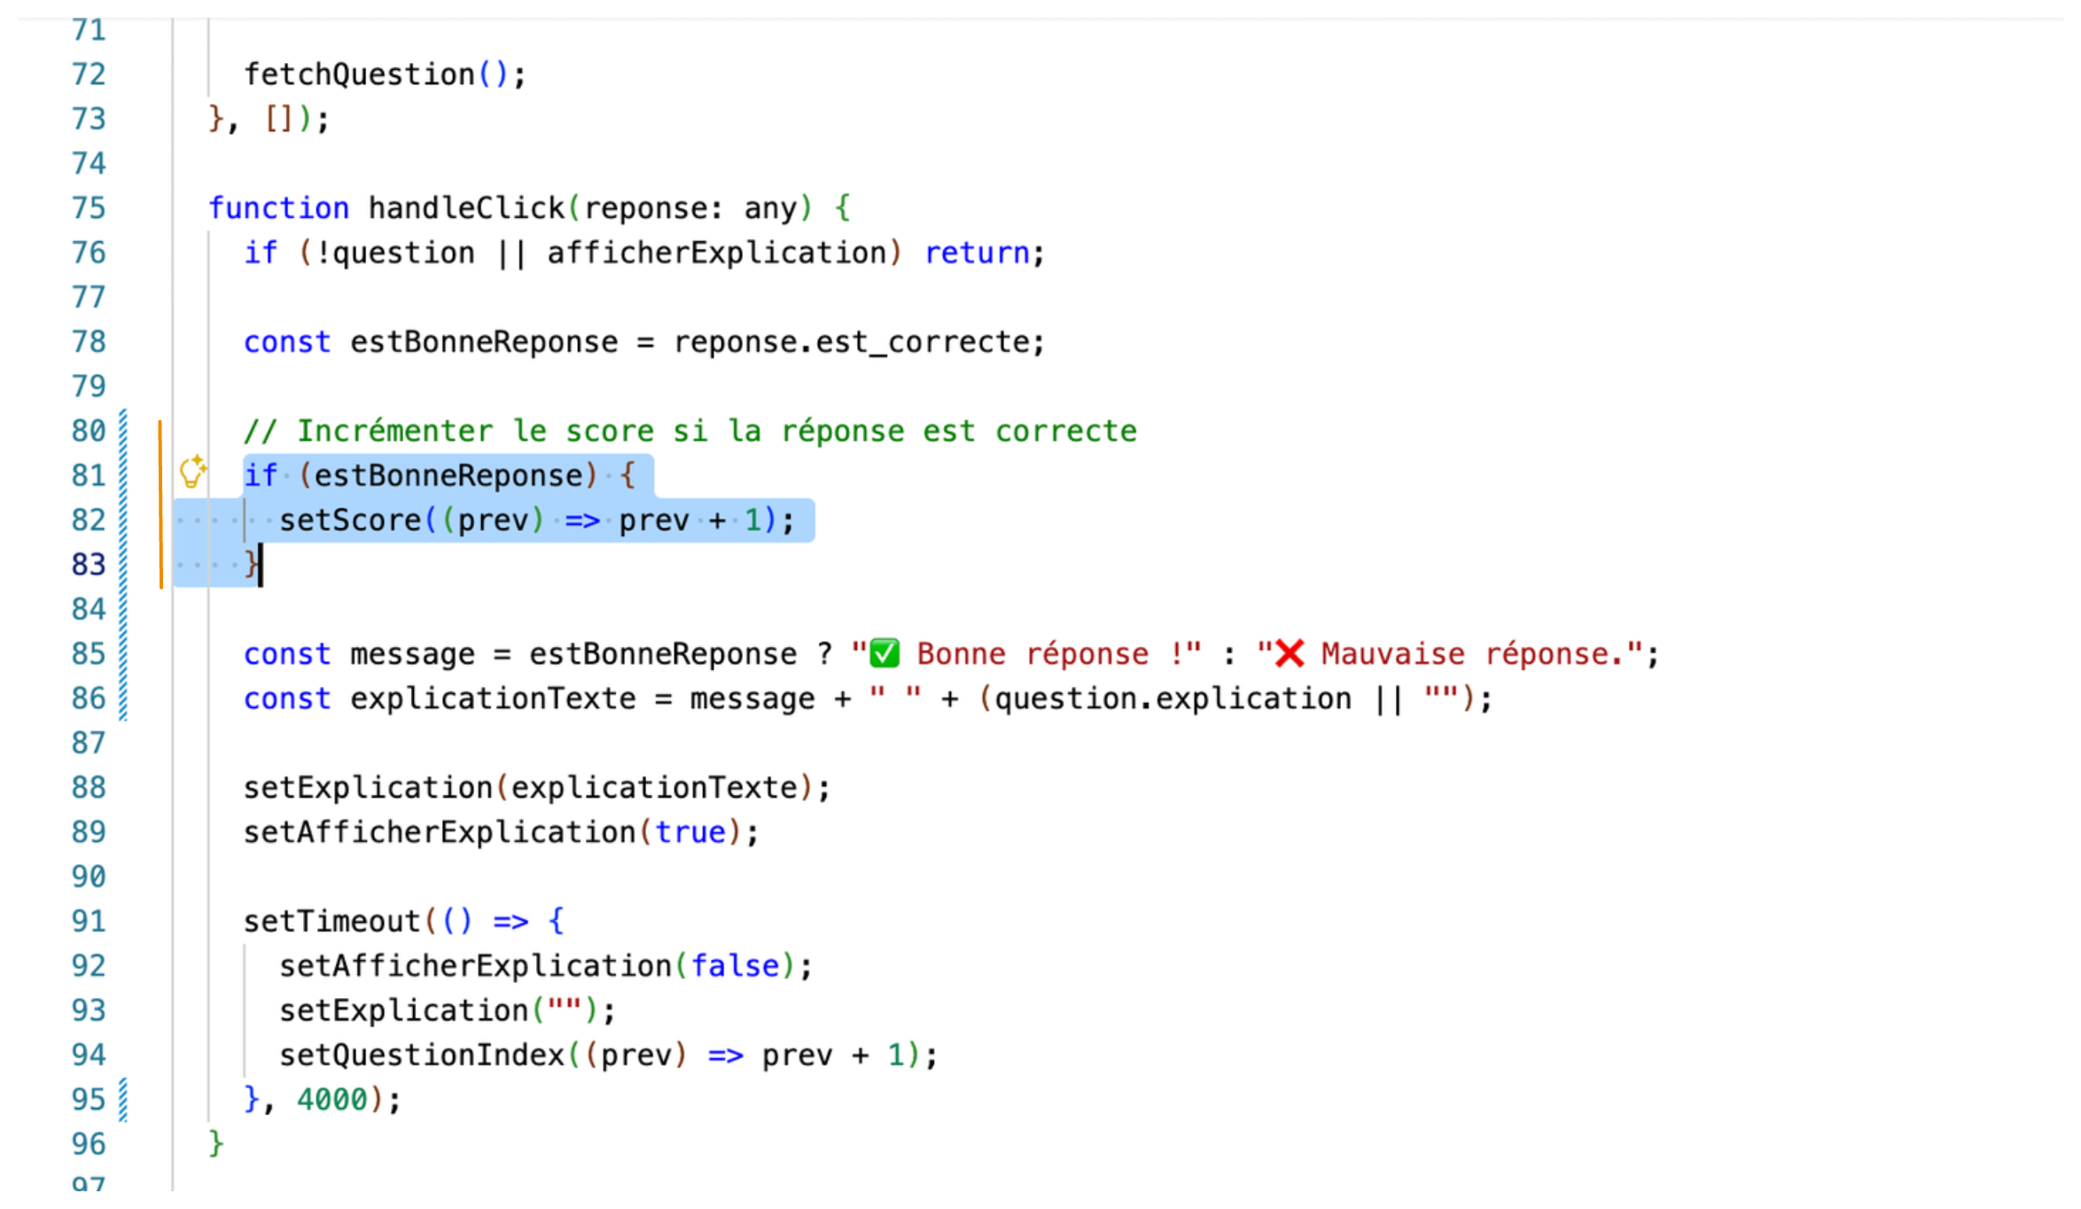The width and height of the screenshot is (2081, 1209).
Task: Click the return keyword on line 76
Action: [x=977, y=253]
